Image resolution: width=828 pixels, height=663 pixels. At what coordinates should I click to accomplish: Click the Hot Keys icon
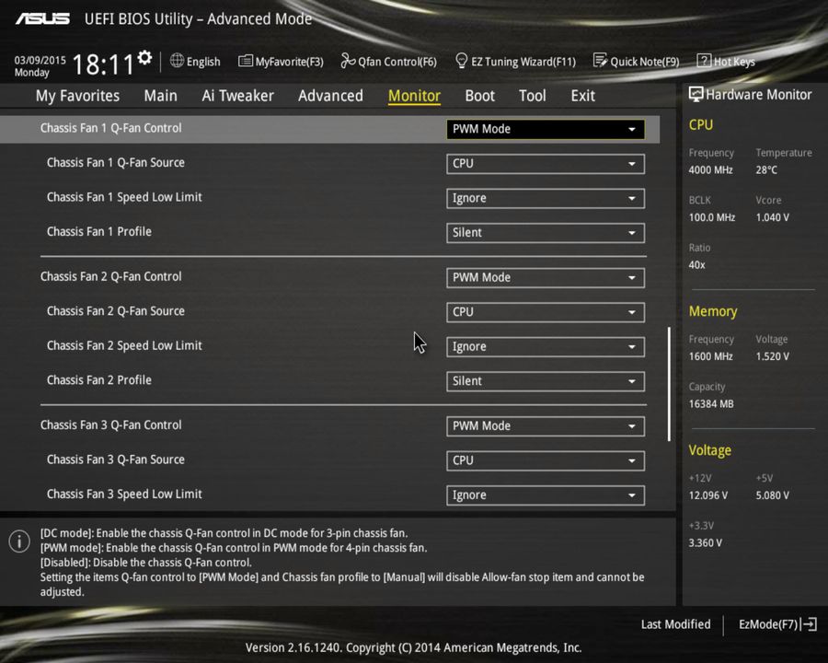point(704,61)
